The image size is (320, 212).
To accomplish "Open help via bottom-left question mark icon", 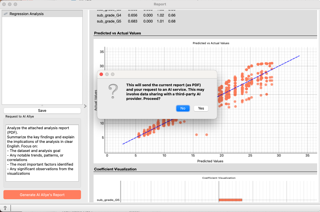I will pyautogui.click(x=5, y=208).
